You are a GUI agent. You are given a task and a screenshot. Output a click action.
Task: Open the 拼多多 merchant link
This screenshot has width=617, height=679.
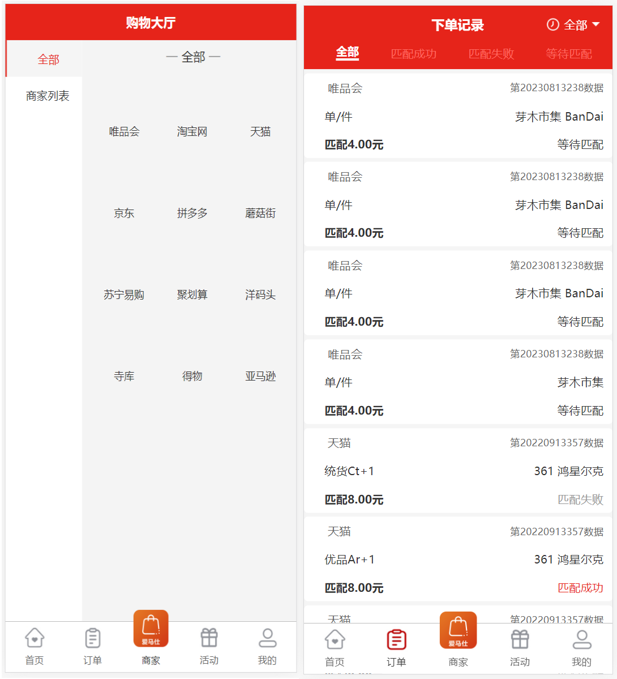point(192,213)
